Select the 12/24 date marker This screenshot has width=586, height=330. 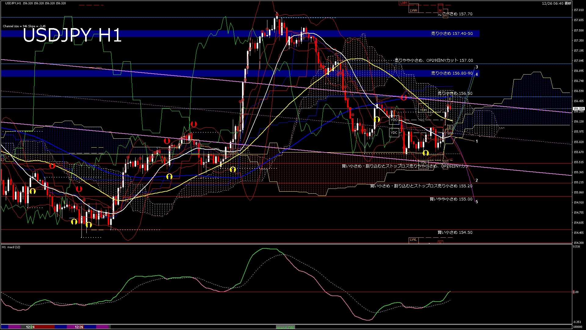pyautogui.click(x=30, y=327)
